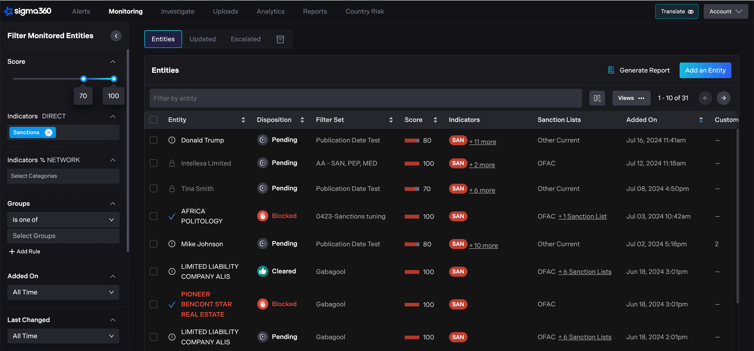Image resolution: width=754 pixels, height=351 pixels.
Task: Open Country Risk in the top menu
Action: 364,12
